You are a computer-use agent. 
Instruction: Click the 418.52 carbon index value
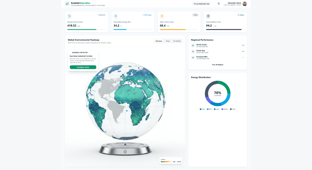72,25
